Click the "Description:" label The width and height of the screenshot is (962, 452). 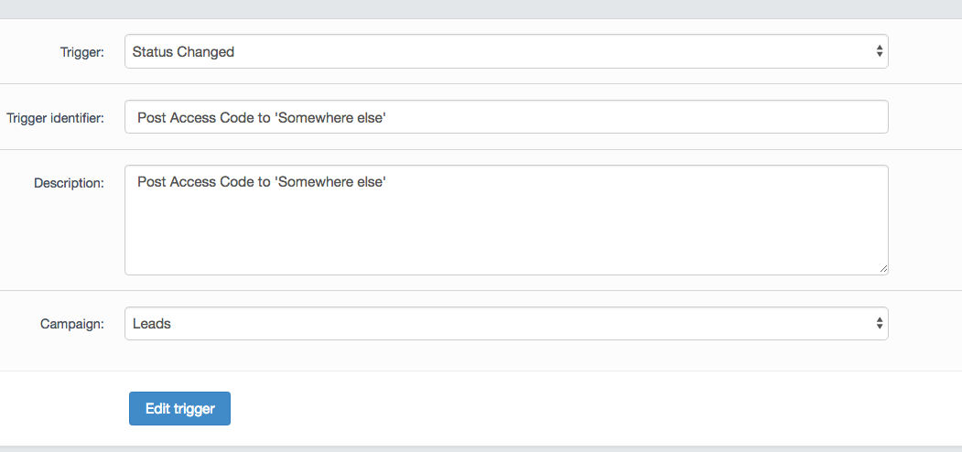[69, 183]
